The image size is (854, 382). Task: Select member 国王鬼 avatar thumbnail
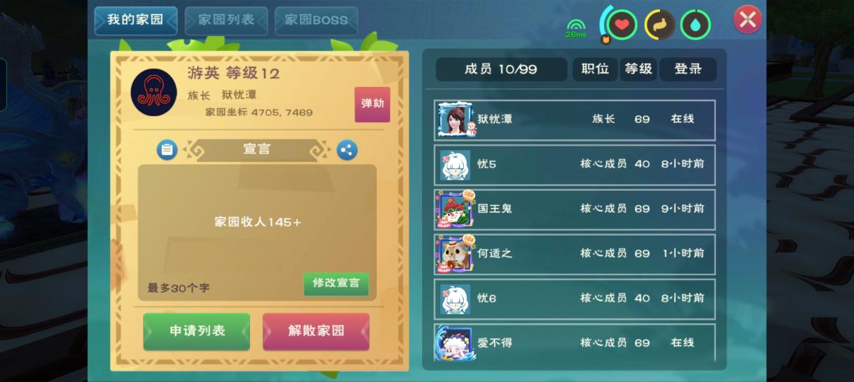click(x=455, y=209)
